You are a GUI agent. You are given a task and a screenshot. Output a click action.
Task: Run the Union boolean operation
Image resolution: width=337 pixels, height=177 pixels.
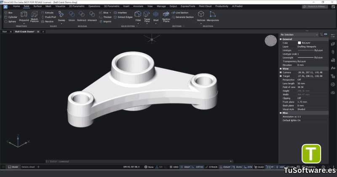coord(72,16)
